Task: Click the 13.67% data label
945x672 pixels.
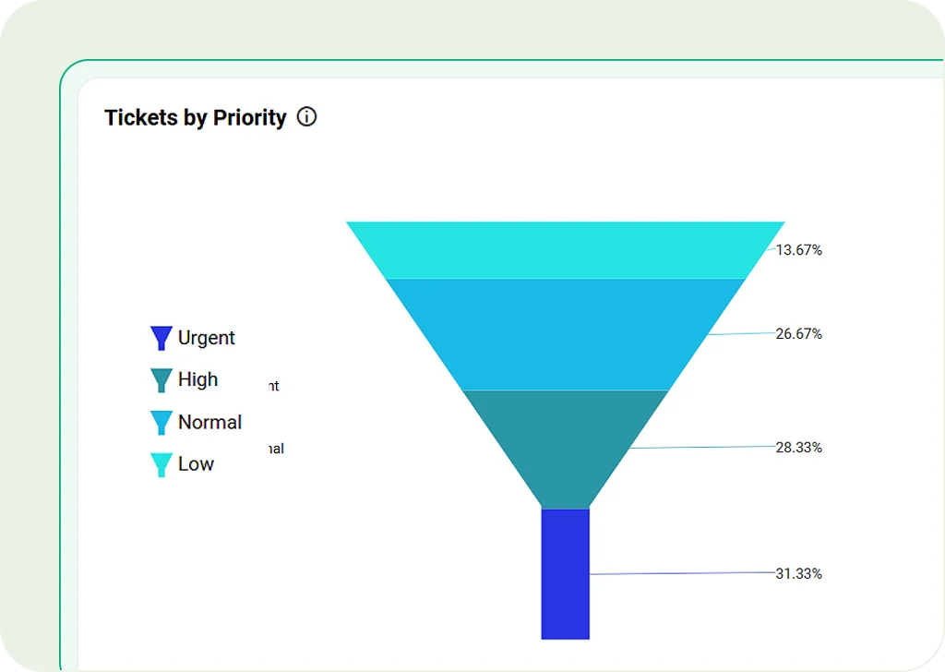Action: point(798,250)
